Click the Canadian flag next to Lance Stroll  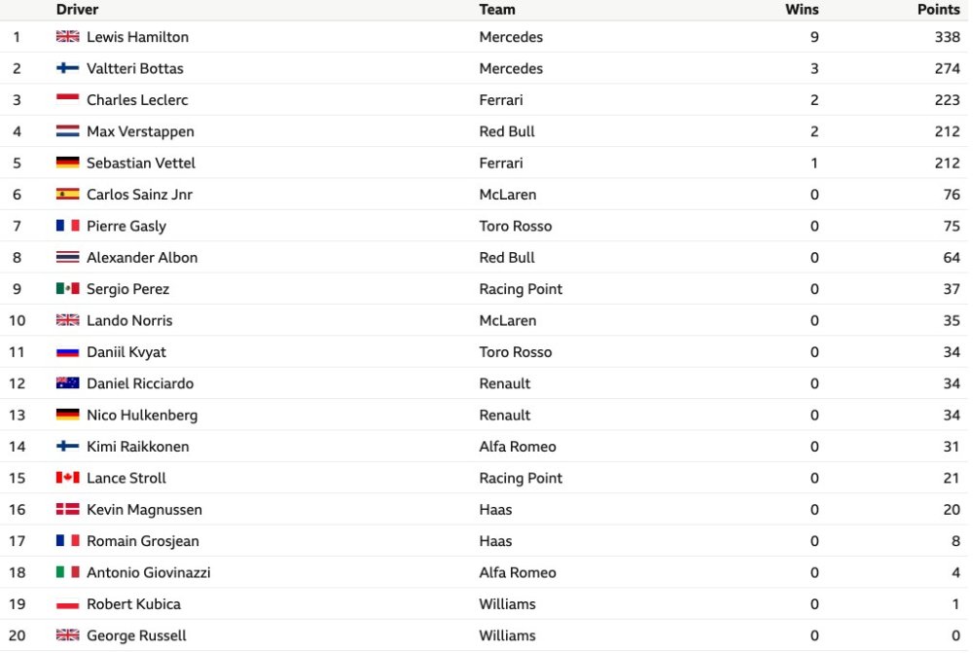[68, 477]
